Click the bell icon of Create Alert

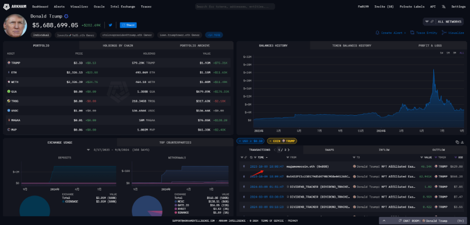(378, 33)
